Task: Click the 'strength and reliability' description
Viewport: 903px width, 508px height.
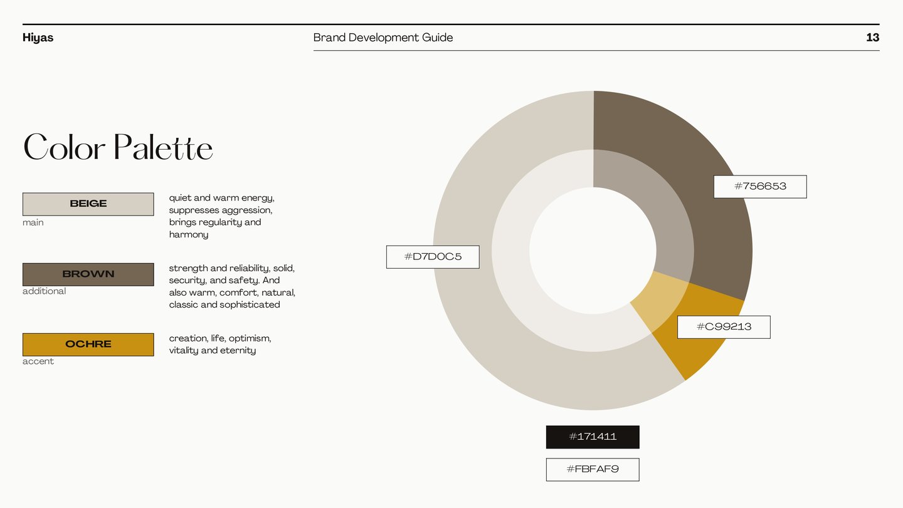Action: (232, 286)
